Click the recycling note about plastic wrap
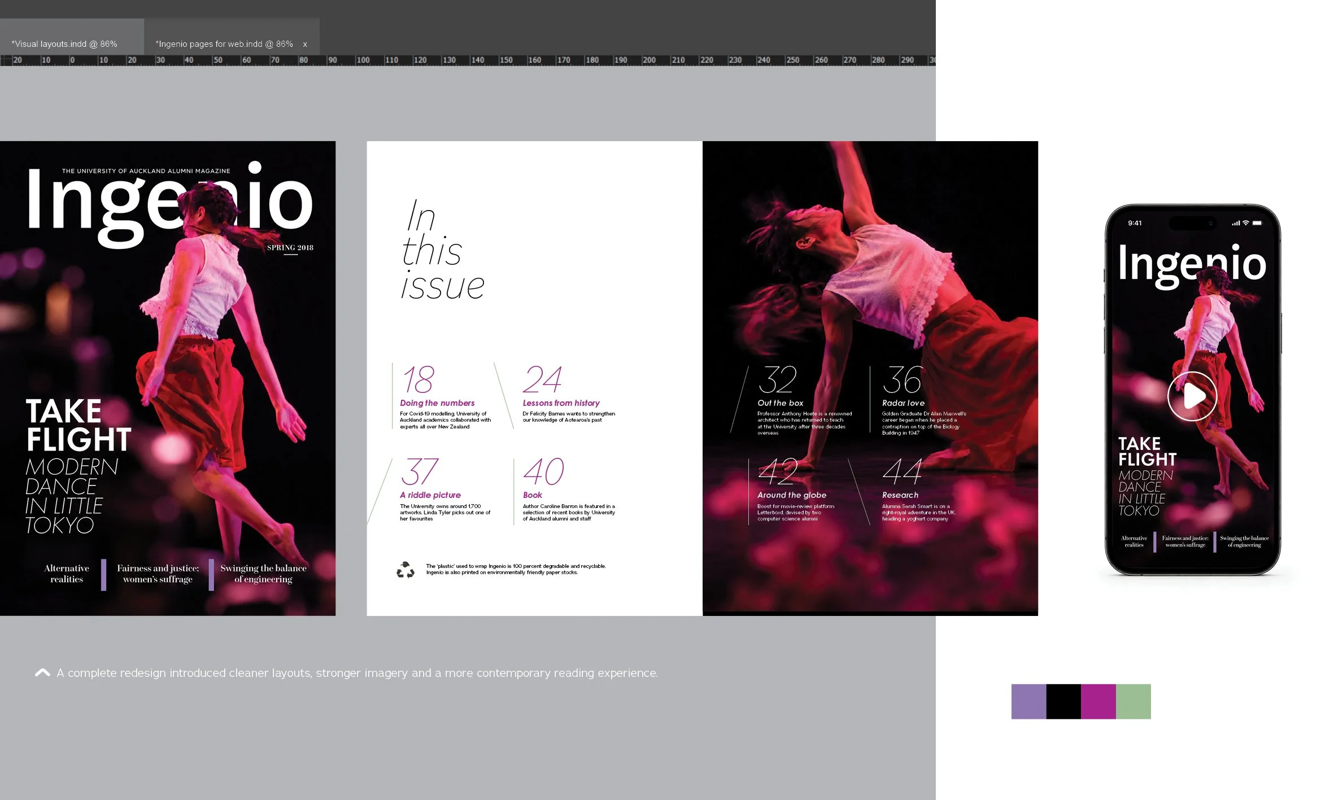The width and height of the screenshot is (1321, 800). 516,569
